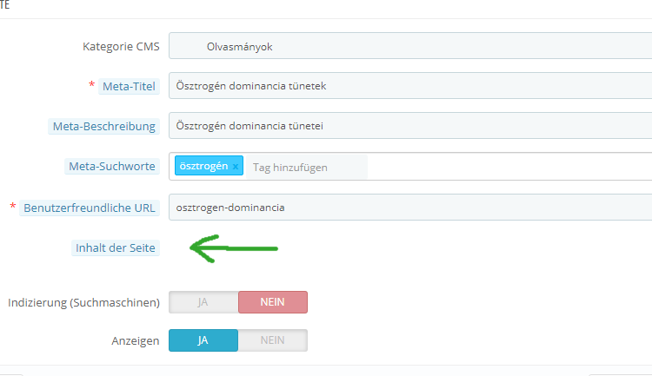Click the Meta-Titel label

[x=129, y=86]
